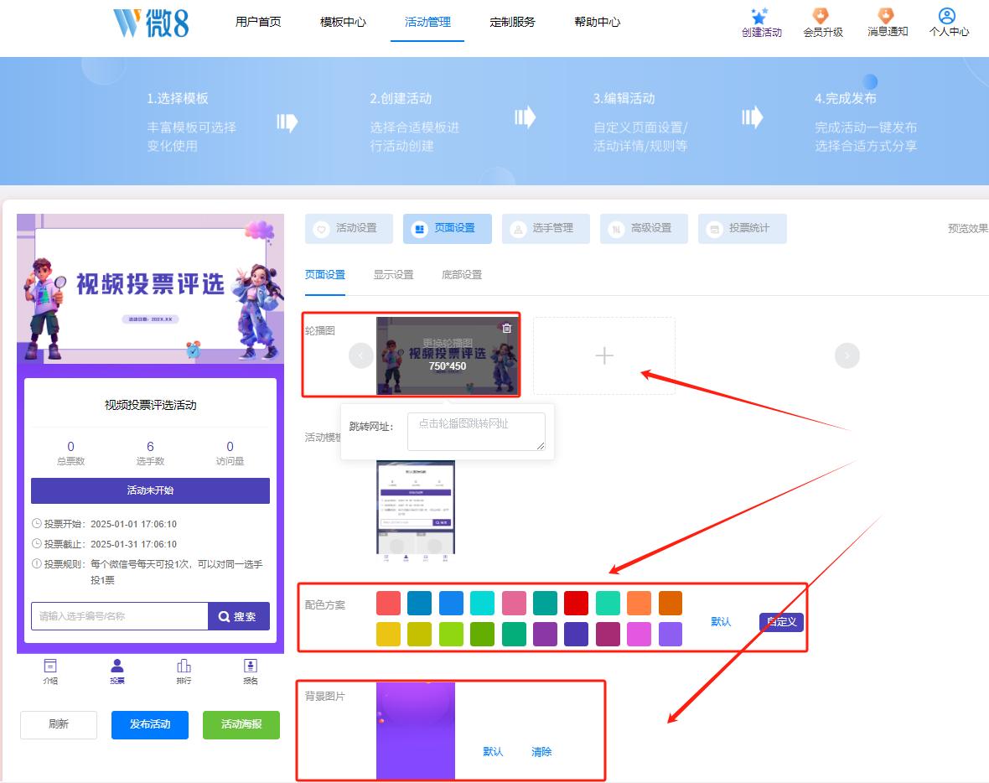Click 活动未开始 button in preview

(150, 490)
